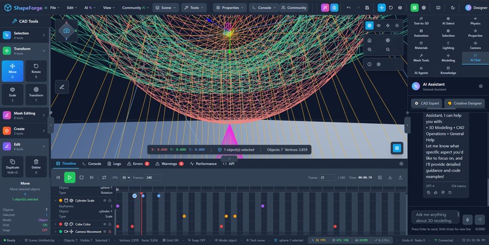
Task: Open the View menu
Action: tap(109, 8)
